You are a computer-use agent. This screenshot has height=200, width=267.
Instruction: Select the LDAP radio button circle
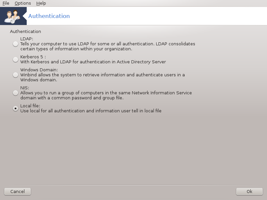[15, 44]
